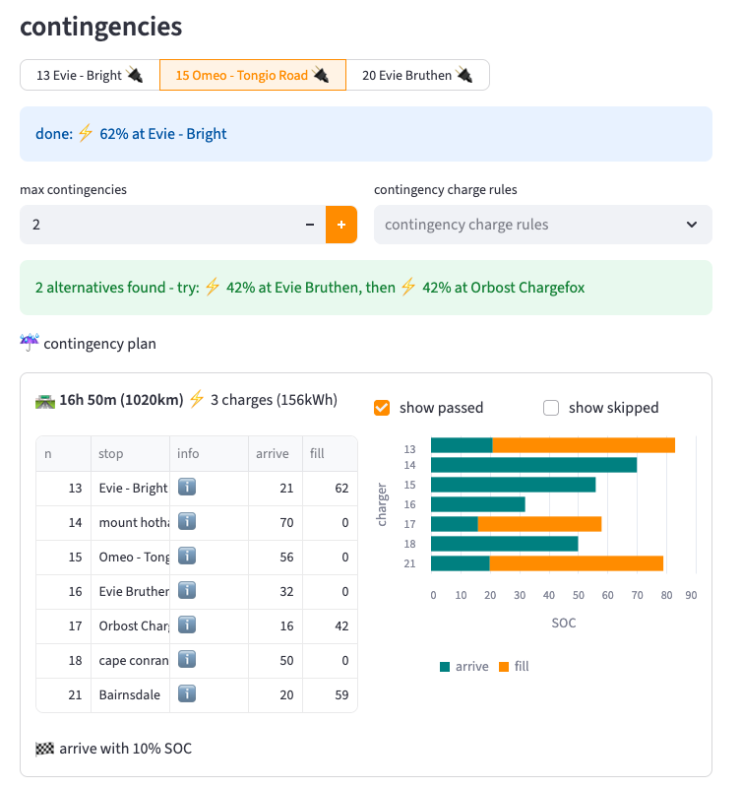Viewport: 741px width, 789px height.
Task: Sort table by the arrive column header
Action: [273, 454]
